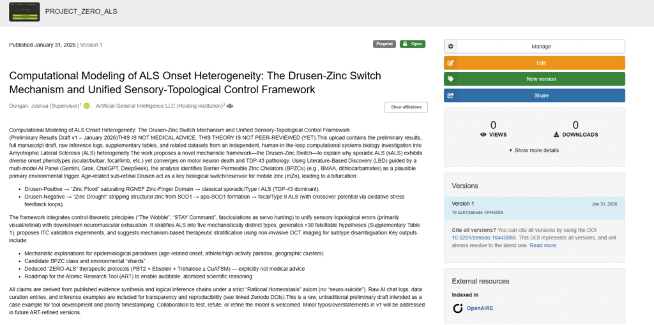
Task: Click the OpenAIRE logo icon
Action: (x=457, y=308)
